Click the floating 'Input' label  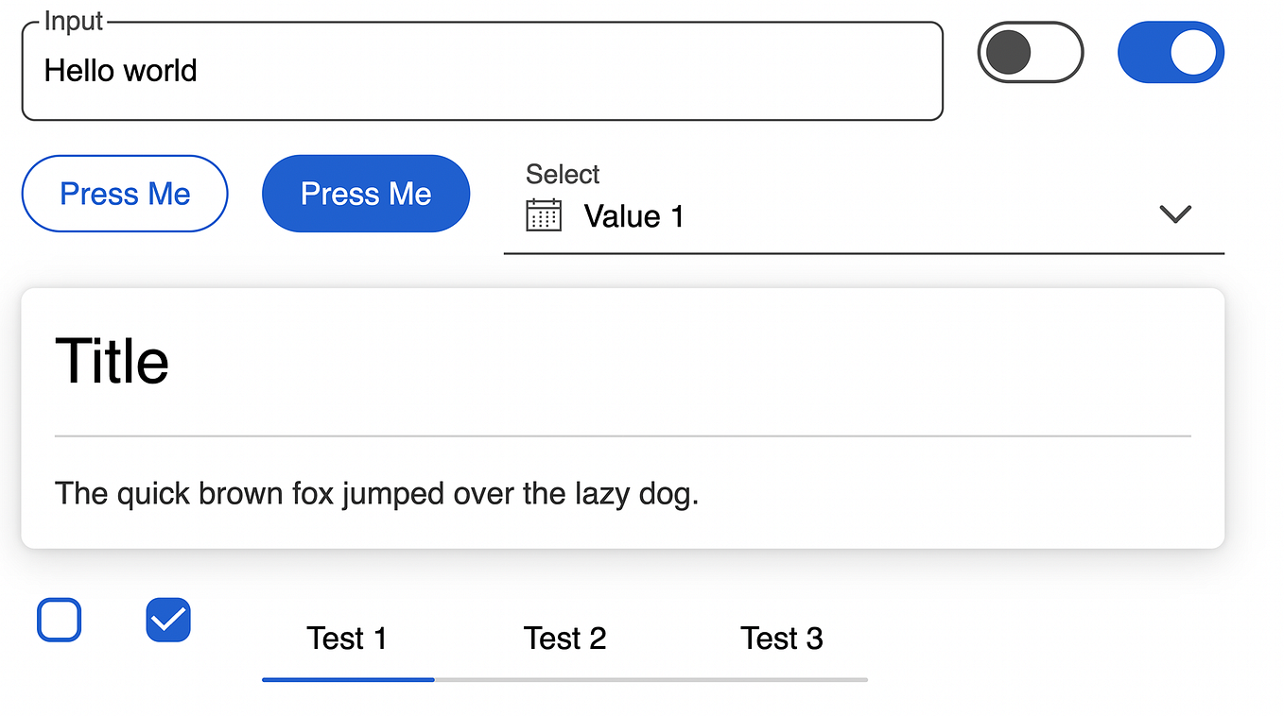pyautogui.click(x=74, y=22)
